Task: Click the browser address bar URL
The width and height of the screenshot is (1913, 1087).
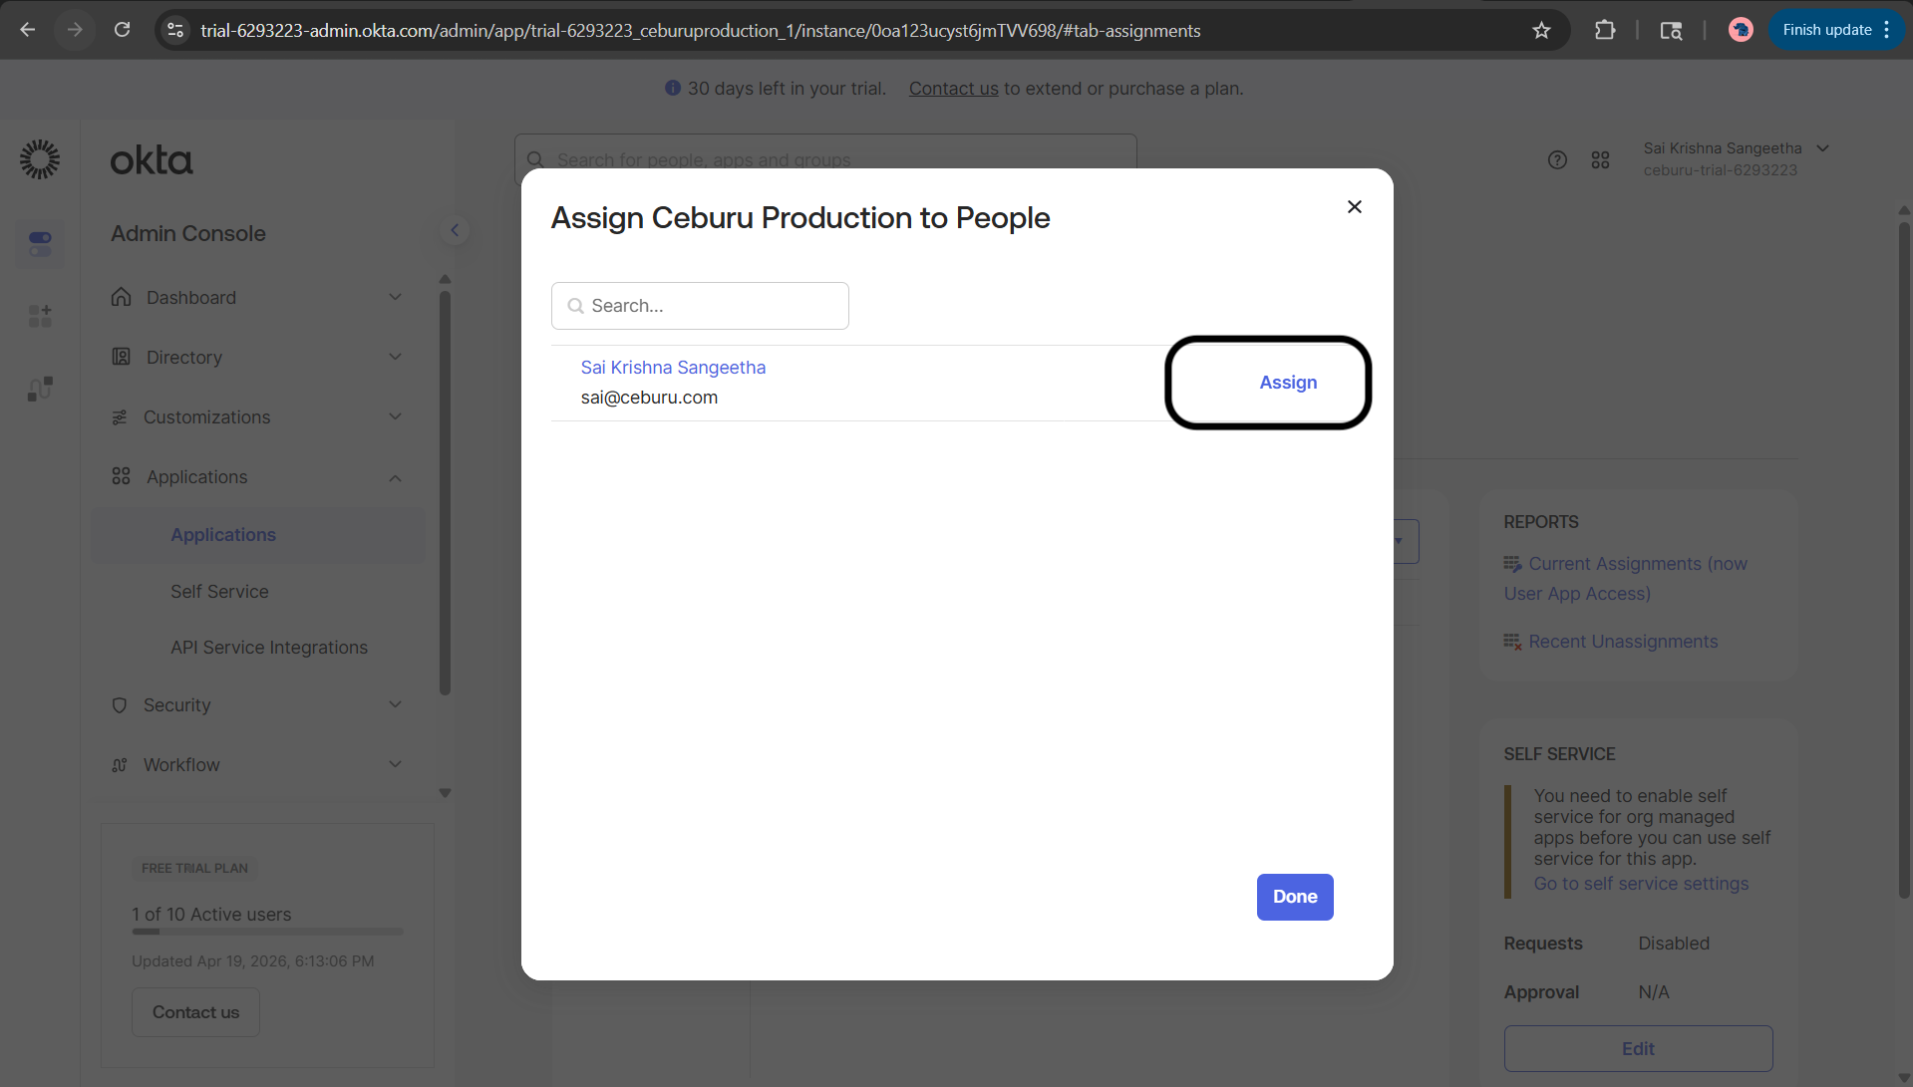Action: (x=700, y=31)
